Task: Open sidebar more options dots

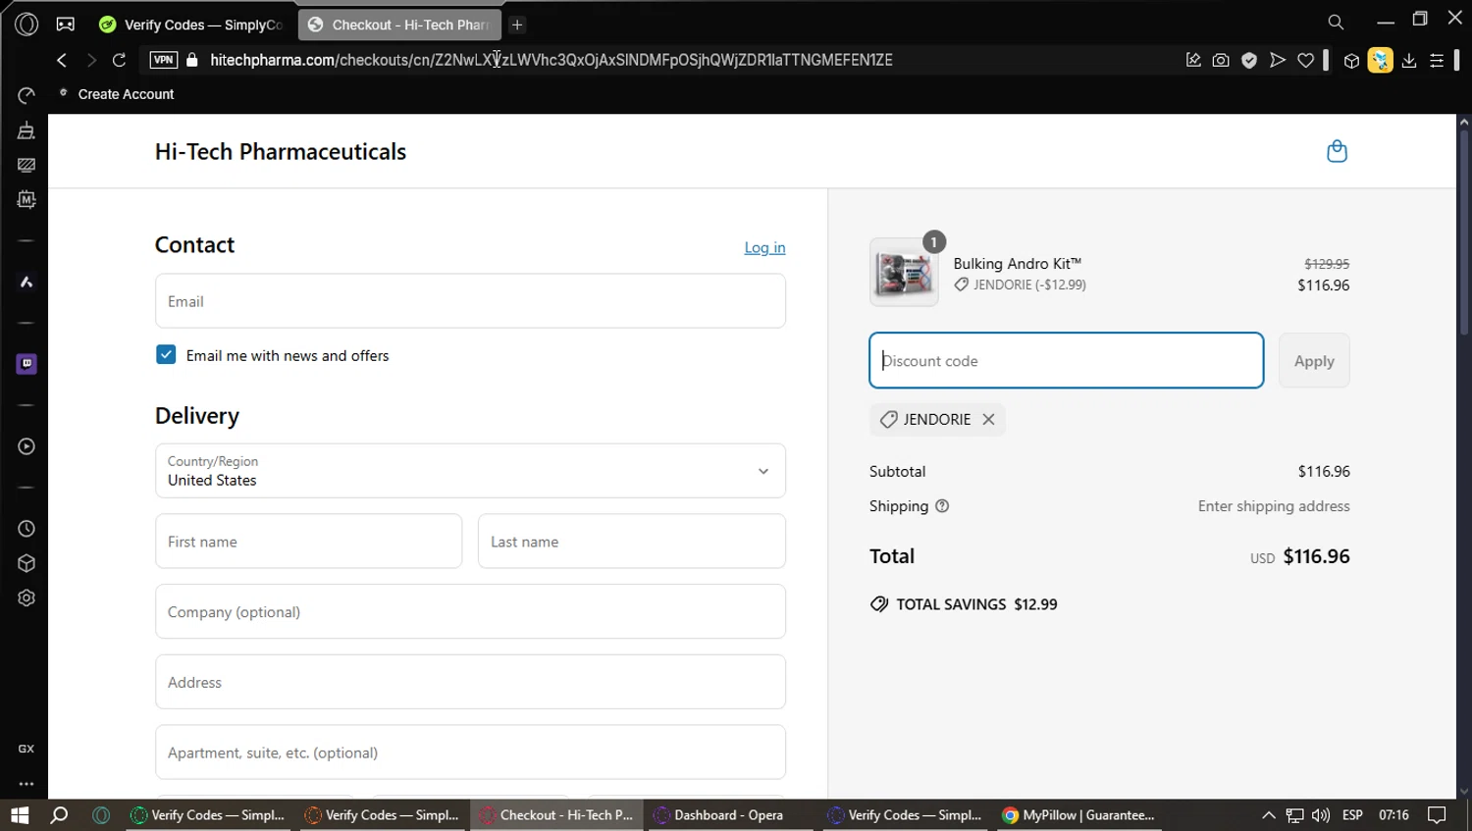Action: [26, 784]
